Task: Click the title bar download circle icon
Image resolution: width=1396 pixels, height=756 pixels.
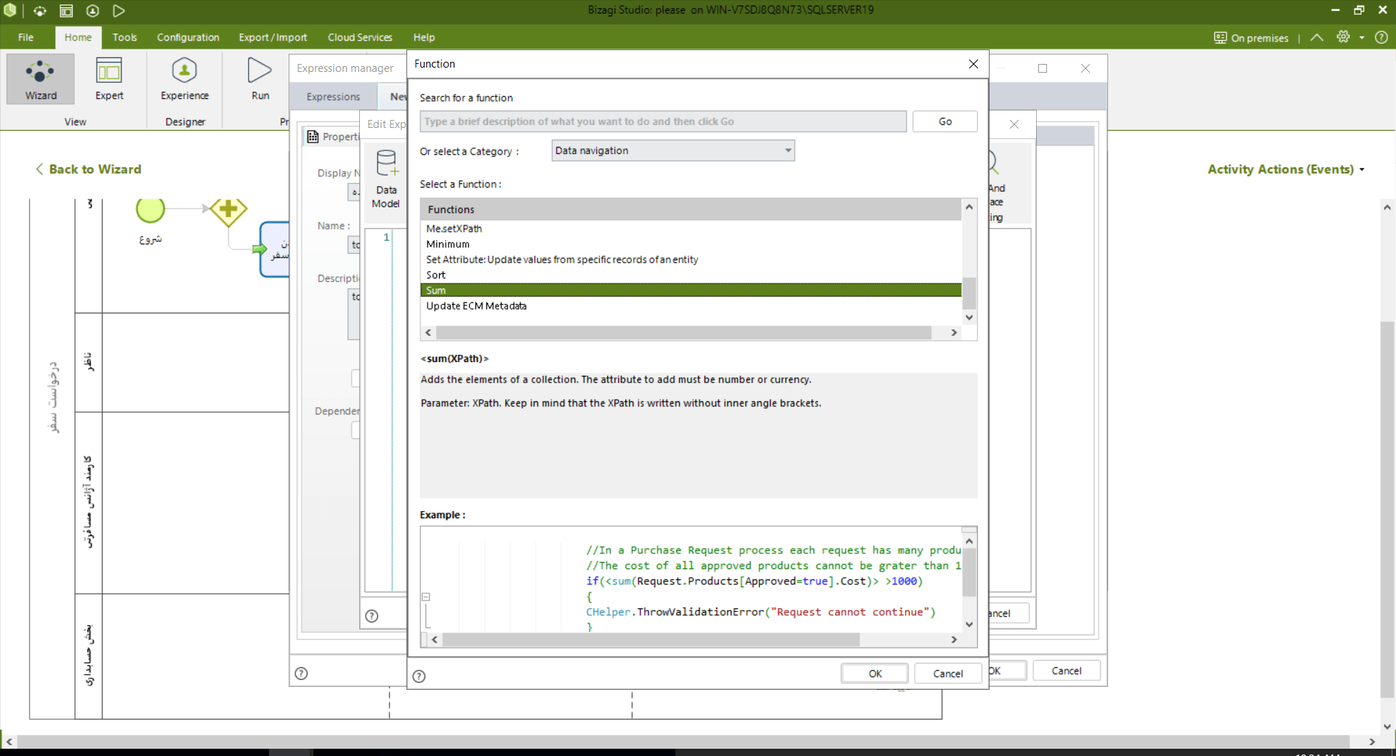Action: click(x=92, y=10)
